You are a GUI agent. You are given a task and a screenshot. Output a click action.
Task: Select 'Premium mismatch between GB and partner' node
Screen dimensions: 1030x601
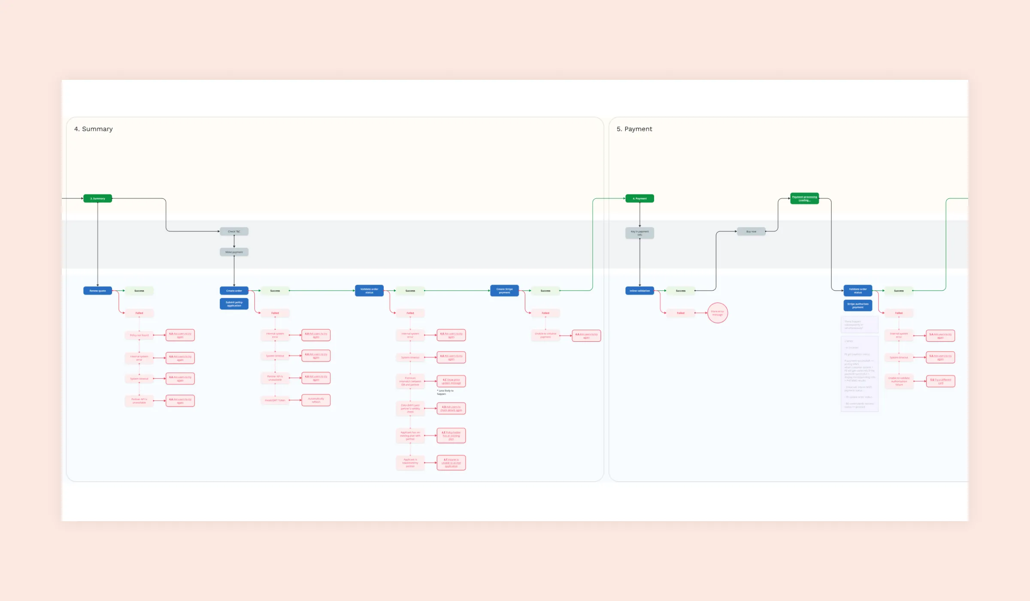tap(410, 381)
